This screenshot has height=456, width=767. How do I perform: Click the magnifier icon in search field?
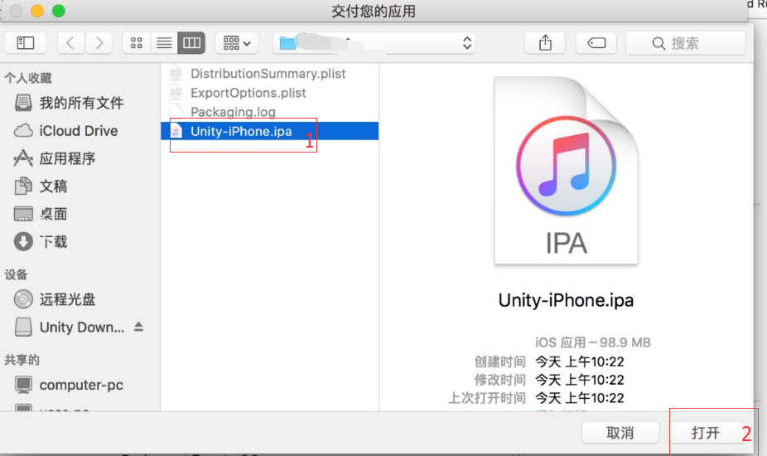[658, 44]
